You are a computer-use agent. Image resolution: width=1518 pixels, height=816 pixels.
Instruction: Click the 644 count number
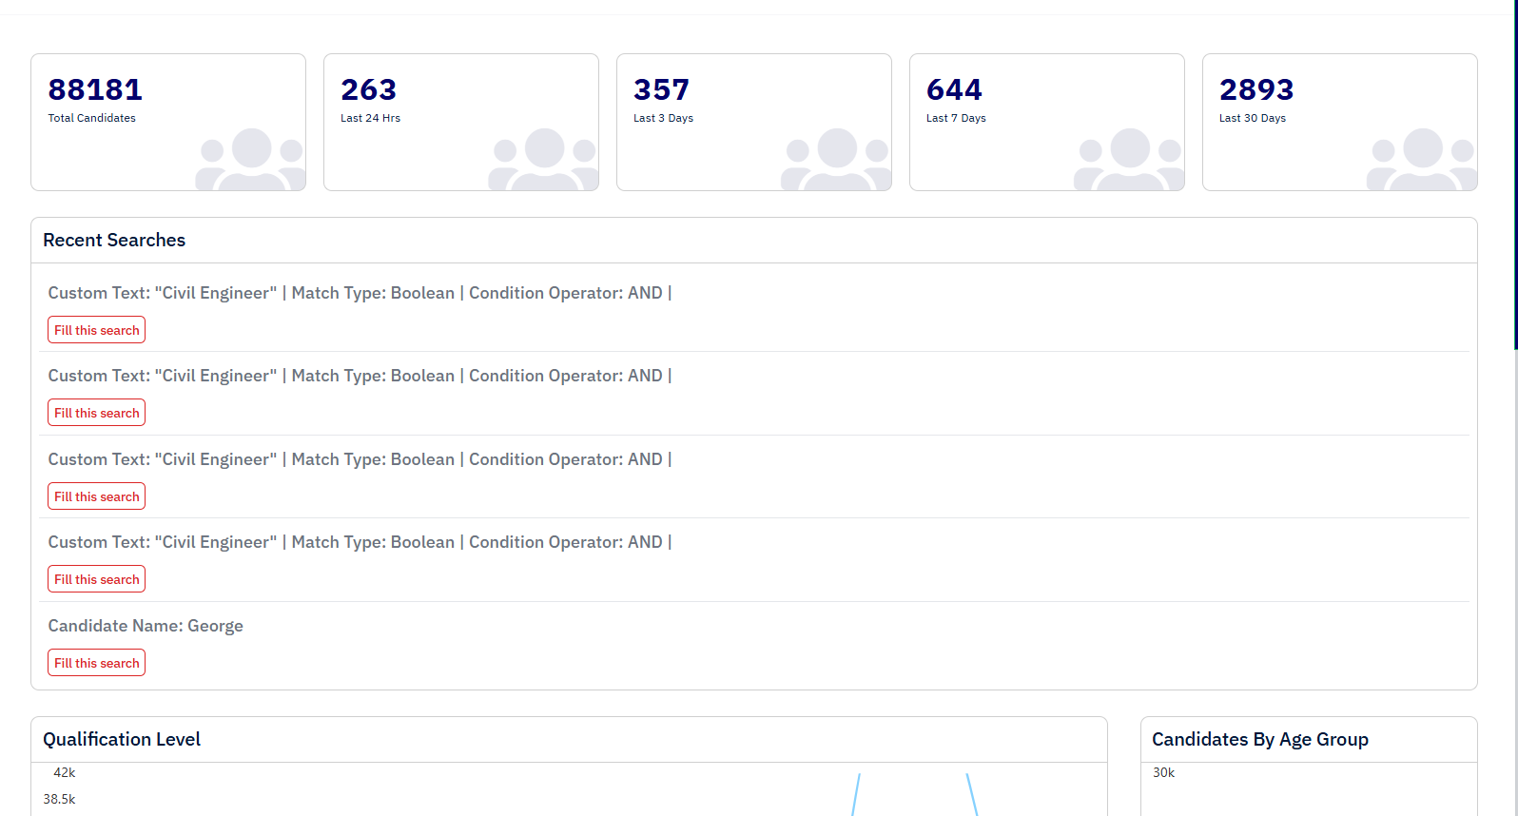(x=954, y=89)
